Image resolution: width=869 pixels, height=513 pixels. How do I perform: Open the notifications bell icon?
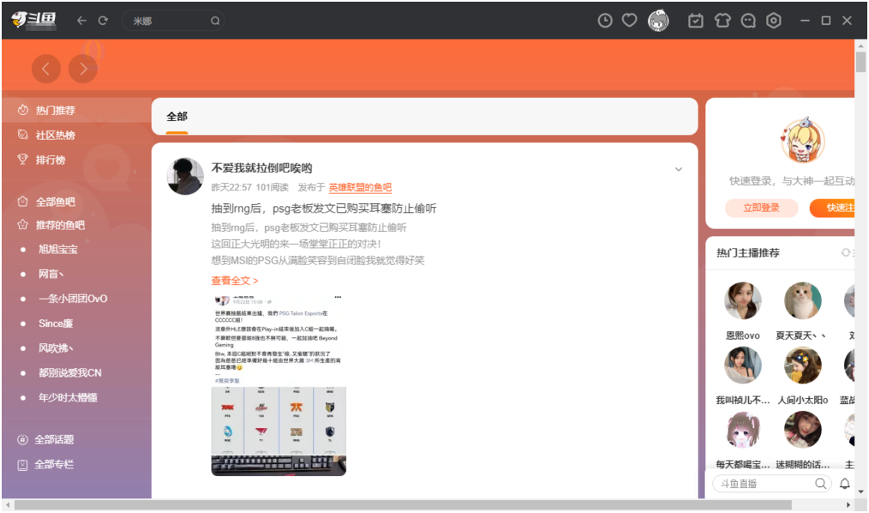pyautogui.click(x=845, y=484)
